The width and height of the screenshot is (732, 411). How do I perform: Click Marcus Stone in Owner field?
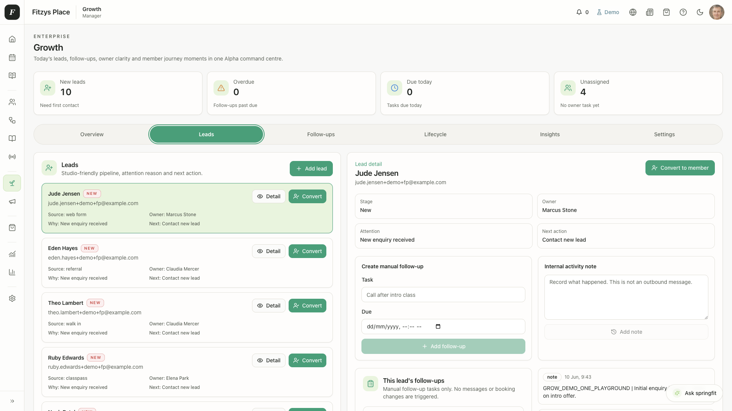pos(559,210)
